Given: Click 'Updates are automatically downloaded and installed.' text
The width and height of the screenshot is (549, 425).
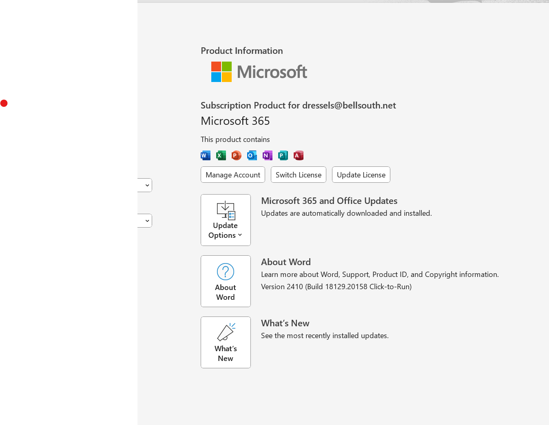Looking at the screenshot, I should [x=346, y=213].
